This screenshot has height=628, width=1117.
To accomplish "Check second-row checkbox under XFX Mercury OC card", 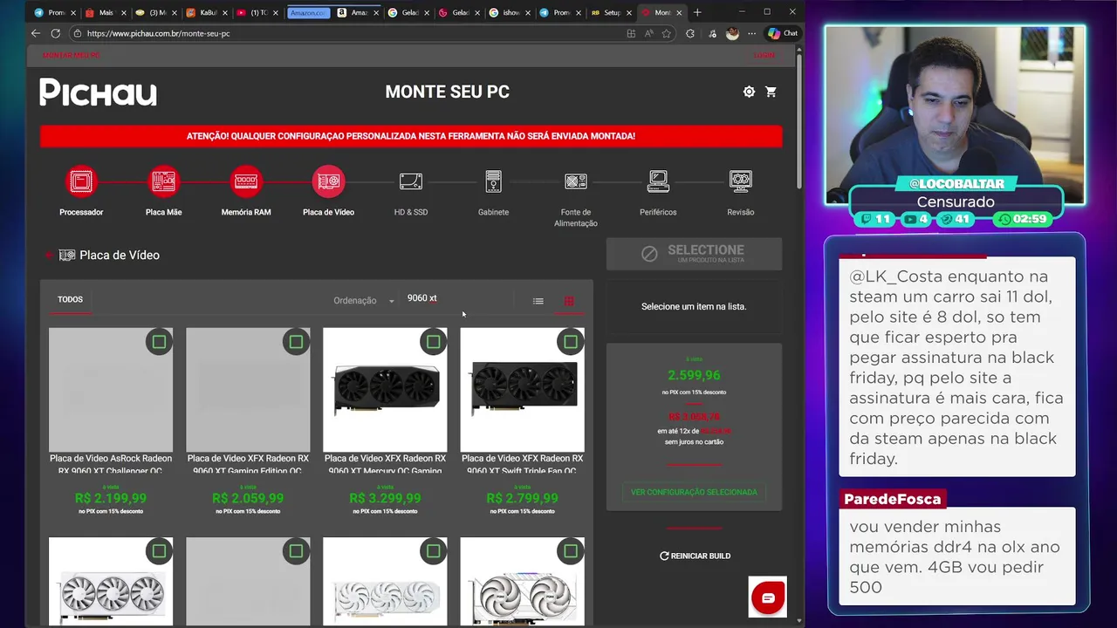I will tap(433, 551).
